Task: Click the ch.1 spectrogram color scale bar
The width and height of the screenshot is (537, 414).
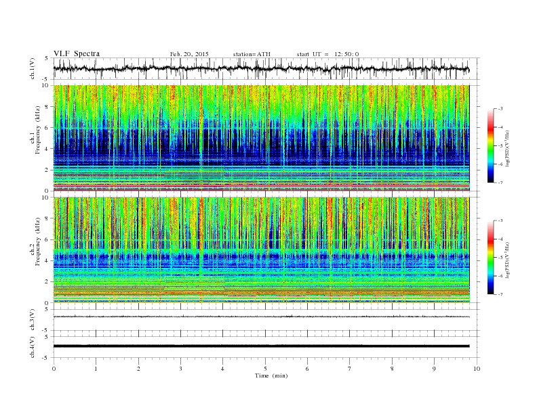Action: tap(491, 145)
